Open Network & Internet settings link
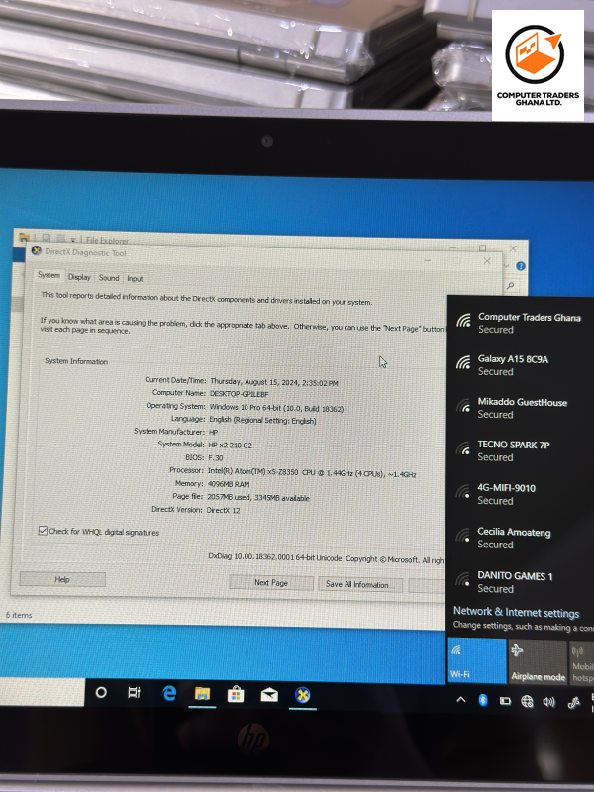Image resolution: width=594 pixels, height=792 pixels. click(x=516, y=612)
